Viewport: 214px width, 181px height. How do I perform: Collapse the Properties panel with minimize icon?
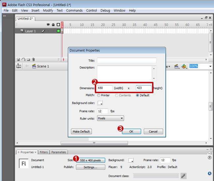coord(207,149)
